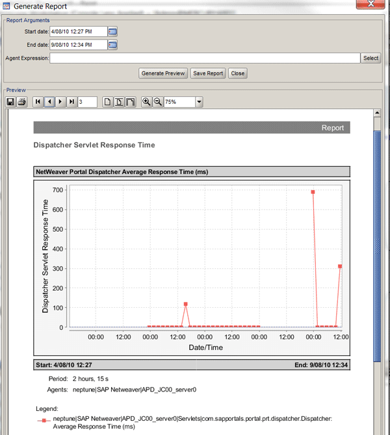Click the page number input field
Image resolution: width=390 pixels, height=435 pixels.
tap(87, 102)
